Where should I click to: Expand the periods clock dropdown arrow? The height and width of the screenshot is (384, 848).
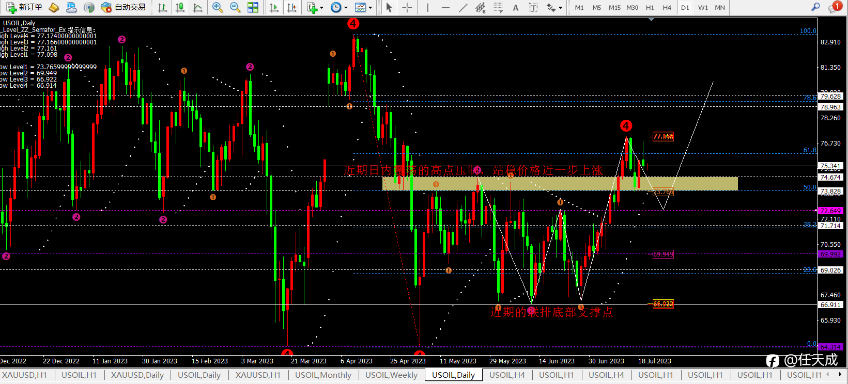346,8
